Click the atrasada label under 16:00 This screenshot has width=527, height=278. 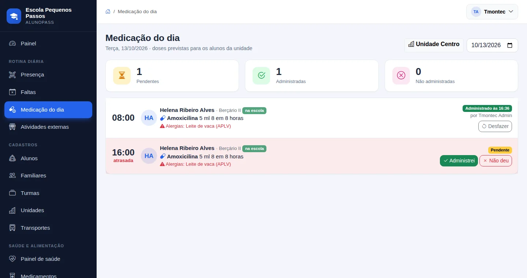click(x=123, y=161)
